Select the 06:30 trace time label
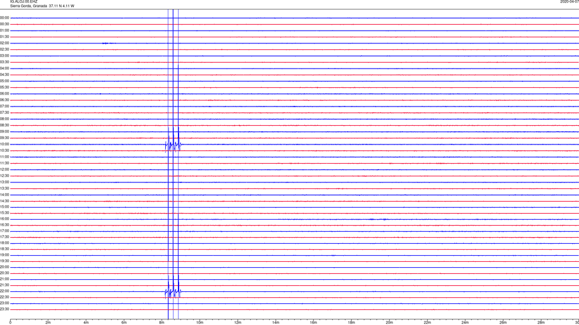 (4, 100)
